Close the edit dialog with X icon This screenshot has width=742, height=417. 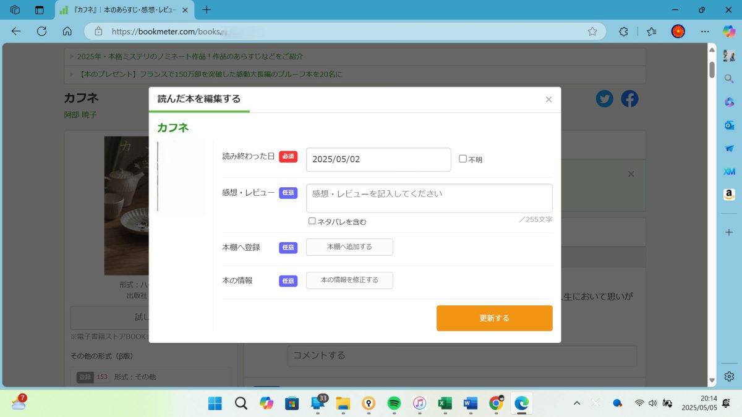click(548, 99)
